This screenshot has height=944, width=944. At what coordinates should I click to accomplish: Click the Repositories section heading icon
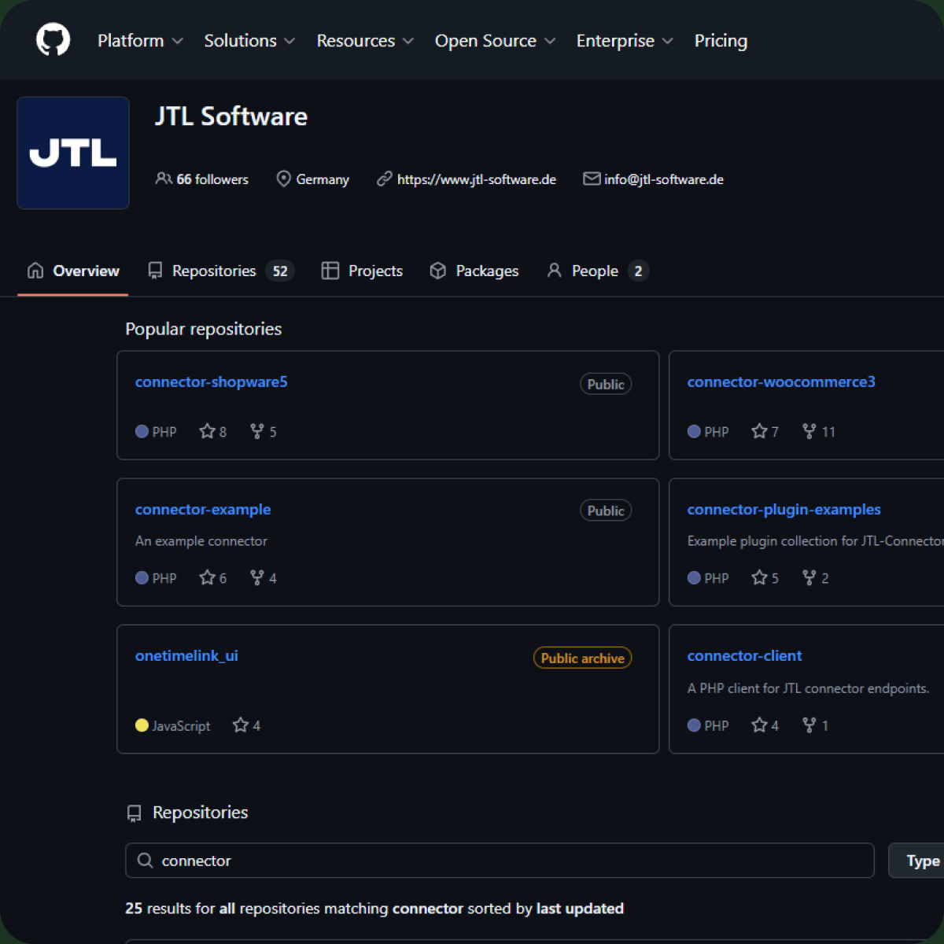(135, 813)
